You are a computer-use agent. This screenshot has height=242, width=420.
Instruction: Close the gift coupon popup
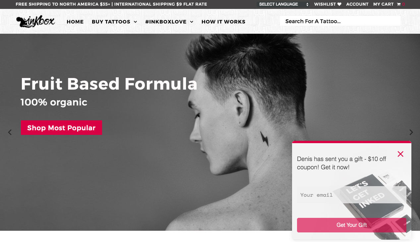coord(400,154)
